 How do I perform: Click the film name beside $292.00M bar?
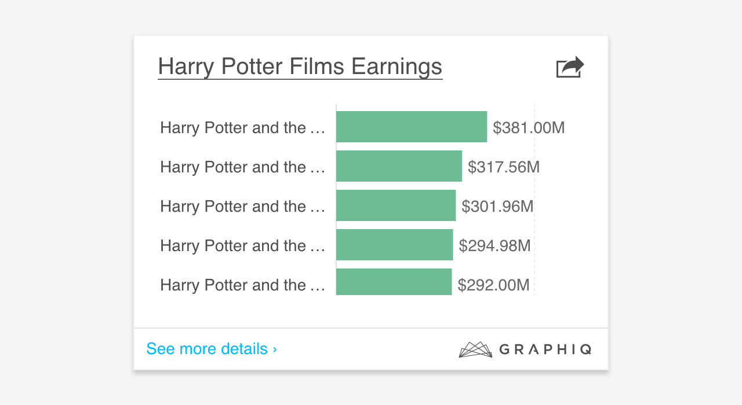click(x=242, y=285)
